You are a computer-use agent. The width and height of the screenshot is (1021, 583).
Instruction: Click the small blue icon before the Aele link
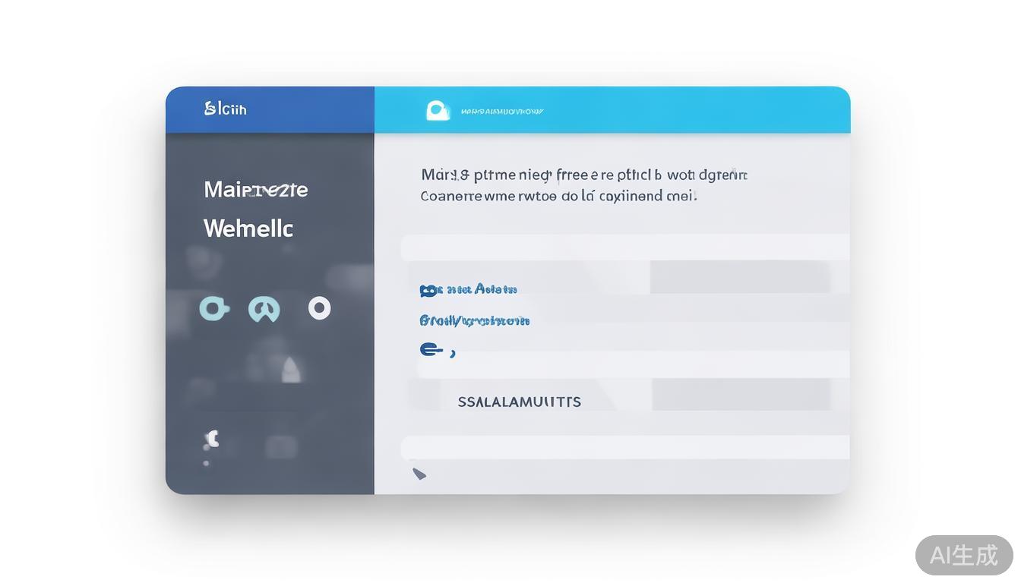430,290
